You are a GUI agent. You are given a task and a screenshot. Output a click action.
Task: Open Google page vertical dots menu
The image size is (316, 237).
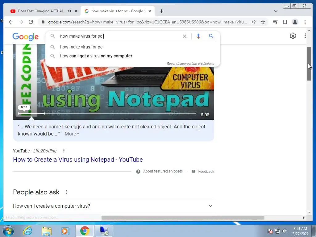coord(305,36)
